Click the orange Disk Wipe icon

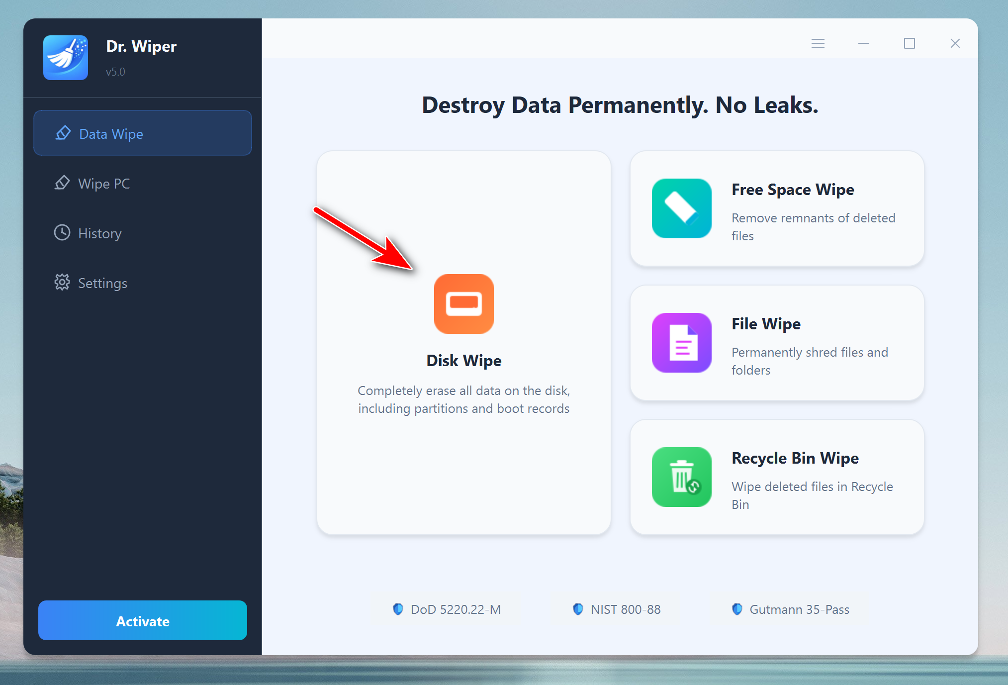tap(463, 303)
